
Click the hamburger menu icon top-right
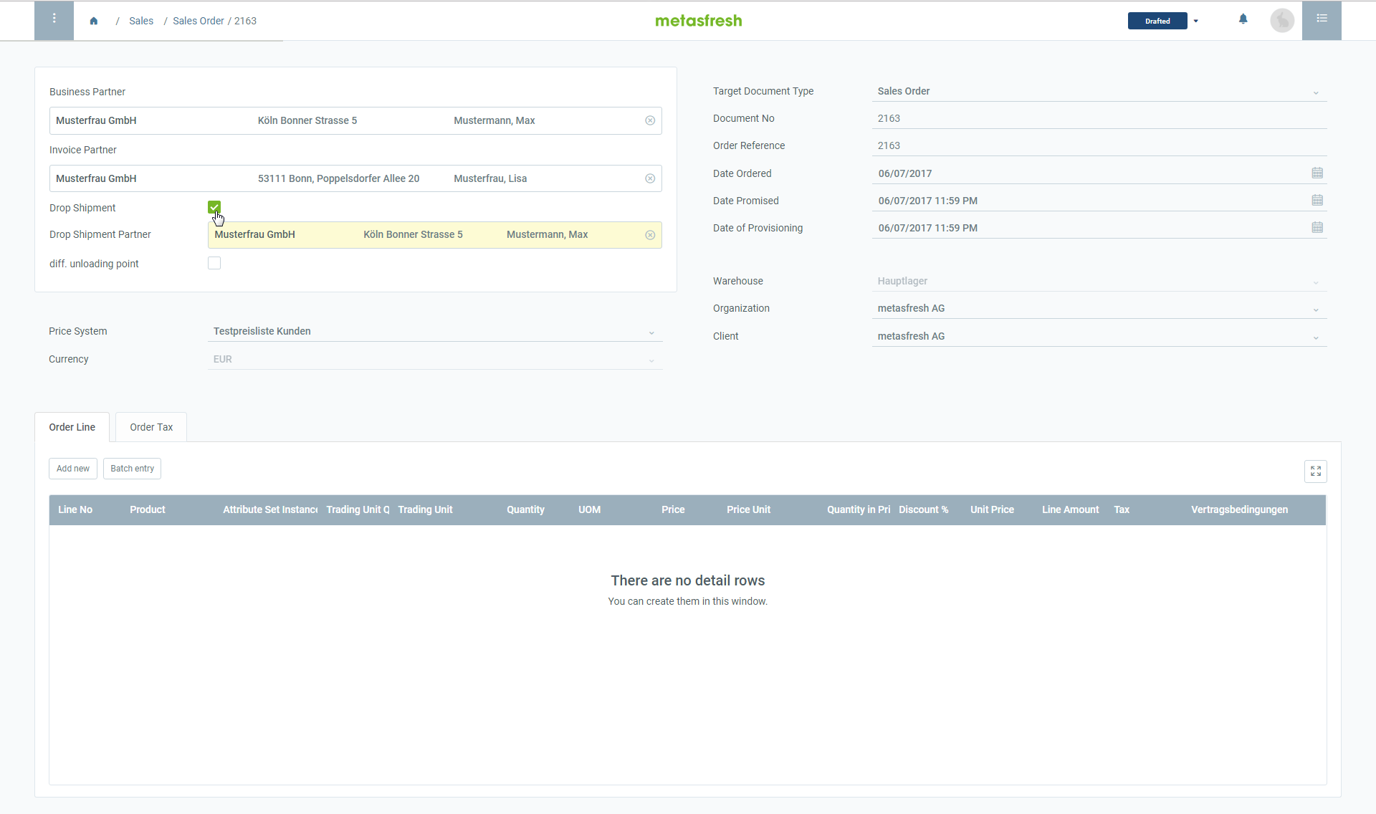(x=1322, y=19)
